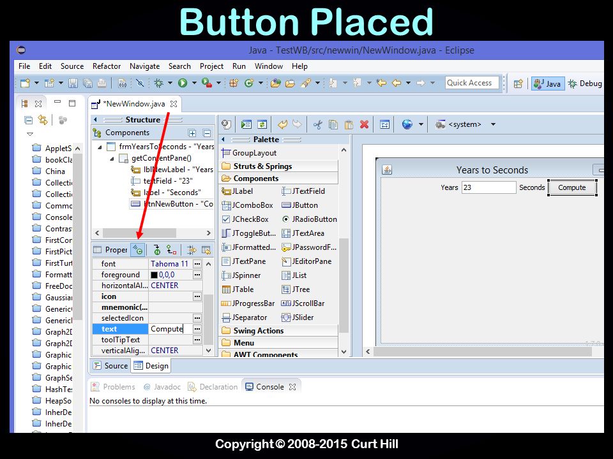Select JTree in the palette
613x459 pixels.
tap(296, 289)
